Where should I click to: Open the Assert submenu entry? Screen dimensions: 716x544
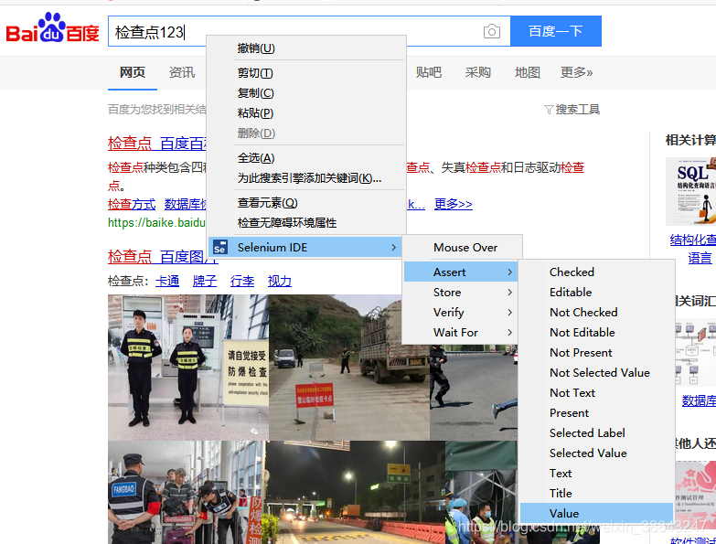click(461, 272)
